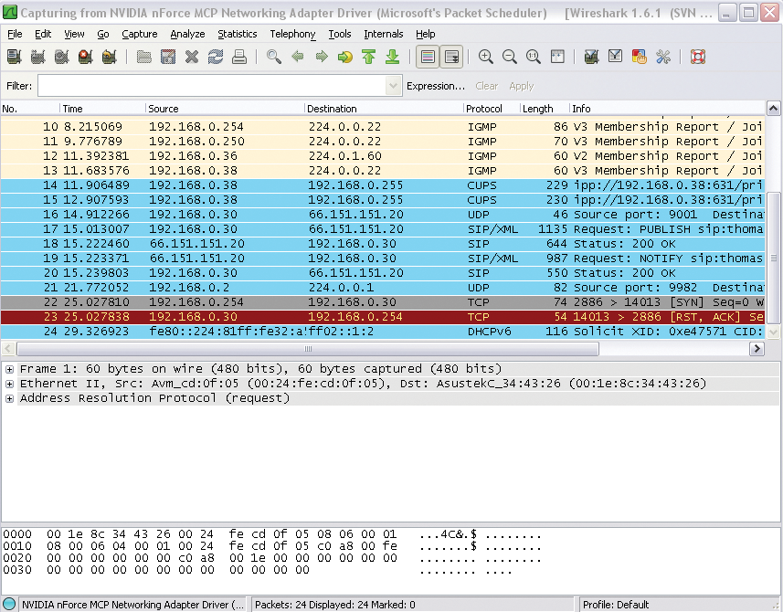Go to specific packet number icon
This screenshot has height=612, width=783.
click(345, 57)
